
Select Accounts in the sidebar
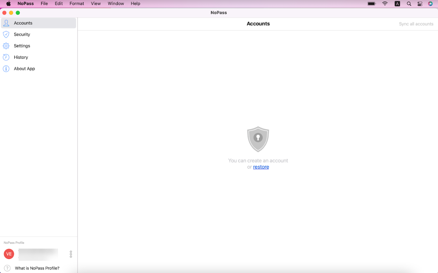click(x=39, y=23)
